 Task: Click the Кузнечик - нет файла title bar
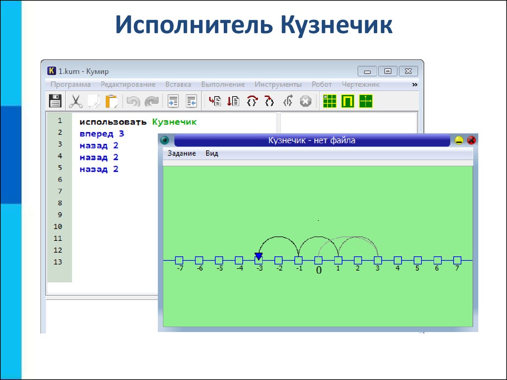pyautogui.click(x=312, y=140)
